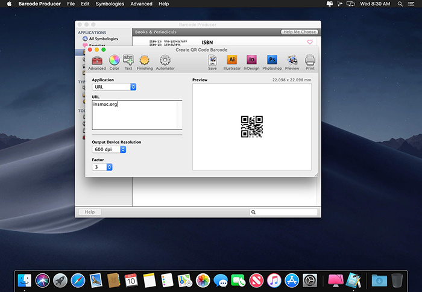Open the Help menu
The width and height of the screenshot is (422, 292).
coord(163,4)
